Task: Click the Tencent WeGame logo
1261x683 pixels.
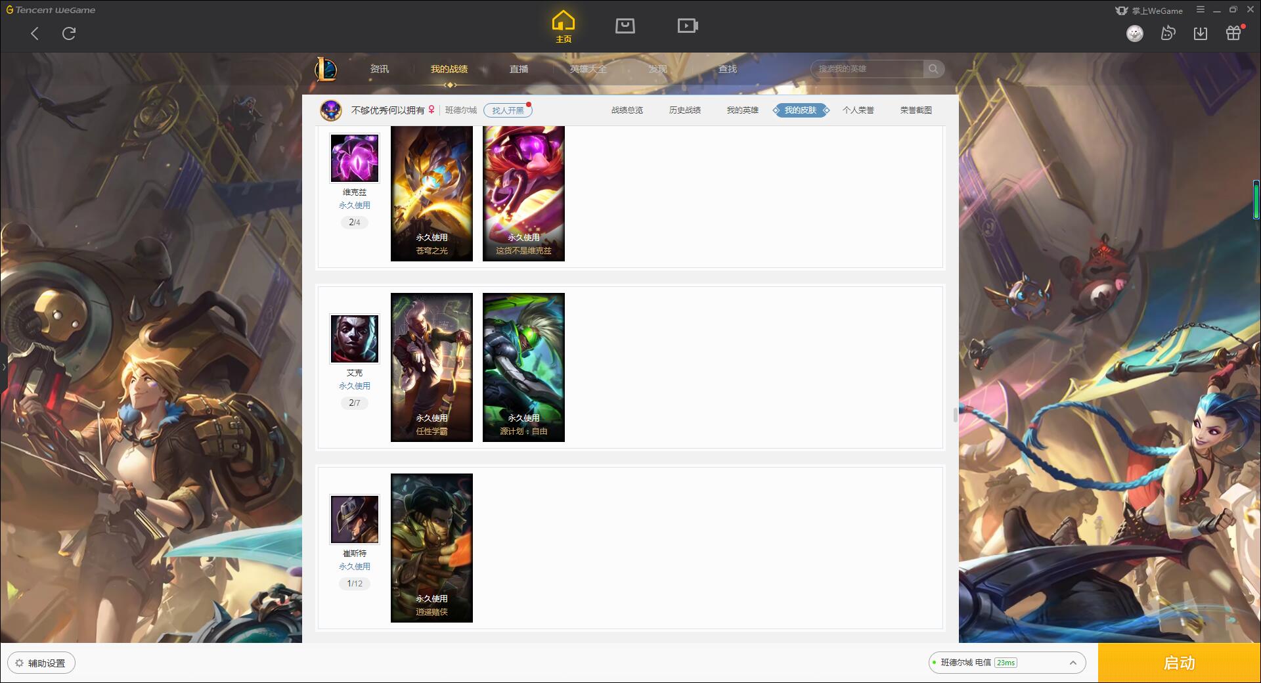Action: tap(51, 10)
